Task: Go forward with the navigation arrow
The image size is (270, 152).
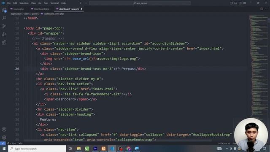Action: [x=86, y=3]
